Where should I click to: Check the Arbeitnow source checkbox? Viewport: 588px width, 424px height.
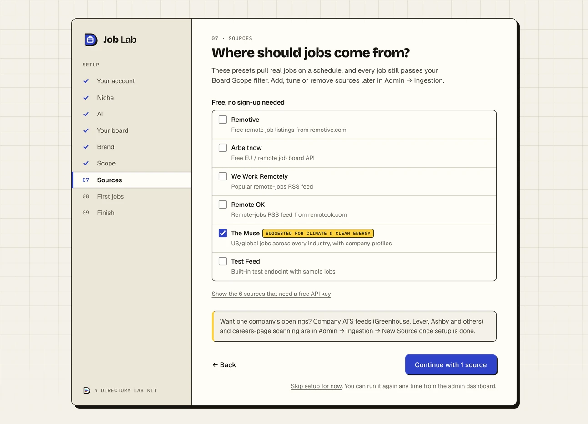(223, 148)
